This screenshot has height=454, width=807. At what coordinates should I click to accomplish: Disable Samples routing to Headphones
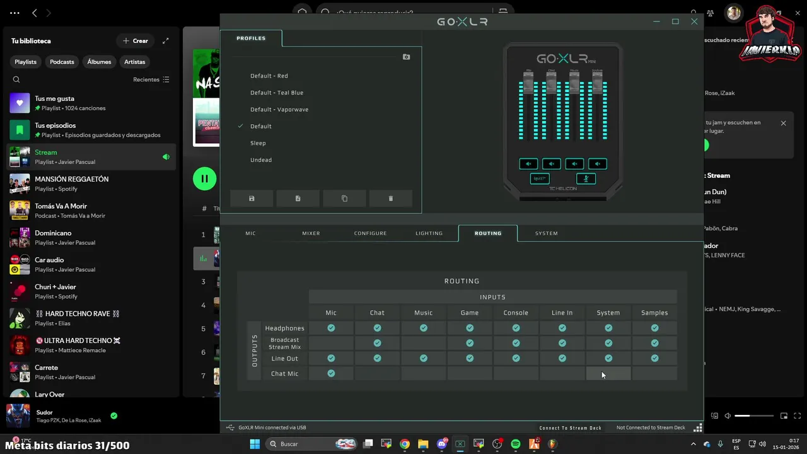(654, 328)
